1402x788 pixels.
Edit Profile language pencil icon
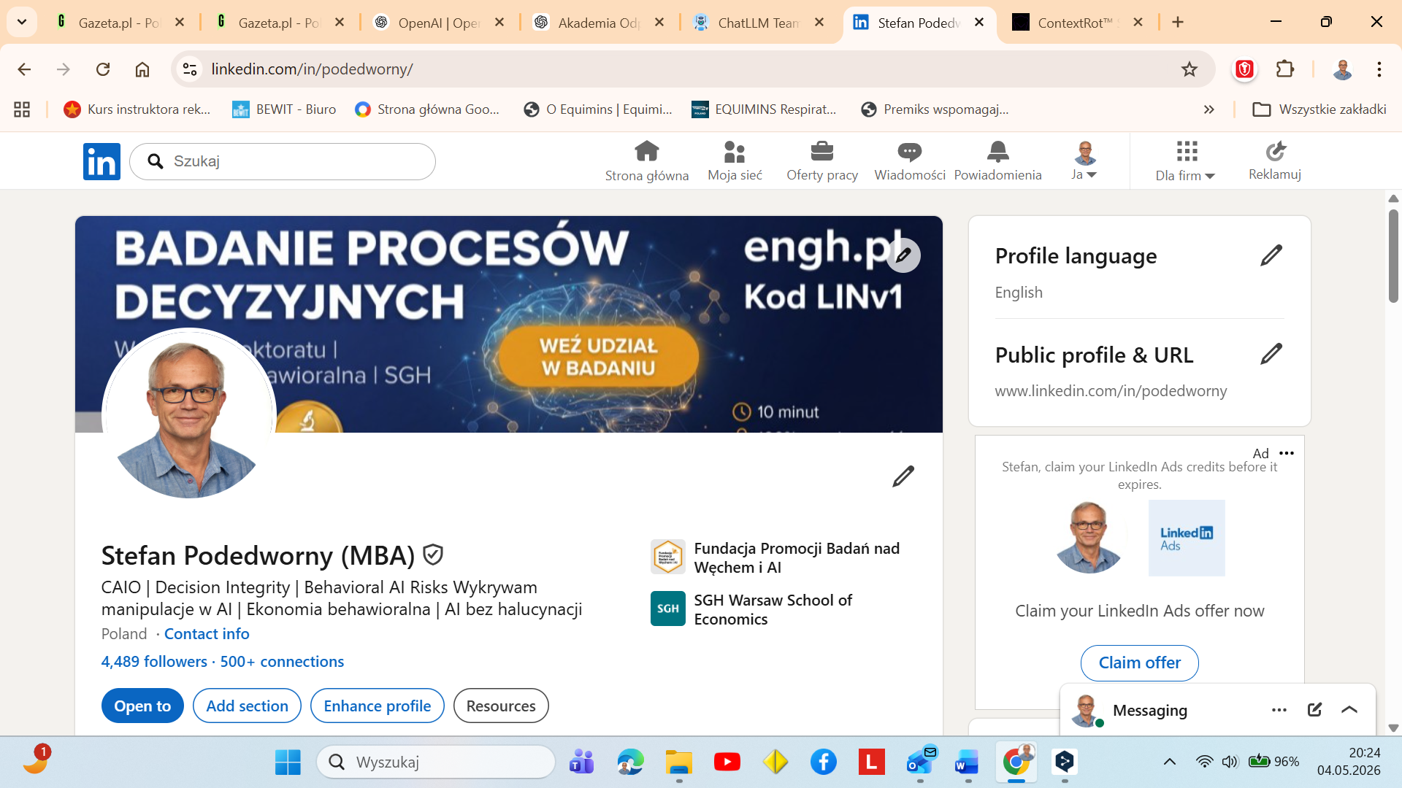tap(1271, 255)
